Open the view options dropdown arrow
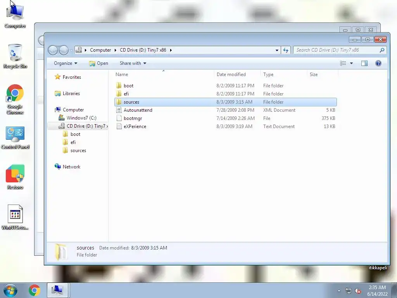The width and height of the screenshot is (397, 298). 351,63
